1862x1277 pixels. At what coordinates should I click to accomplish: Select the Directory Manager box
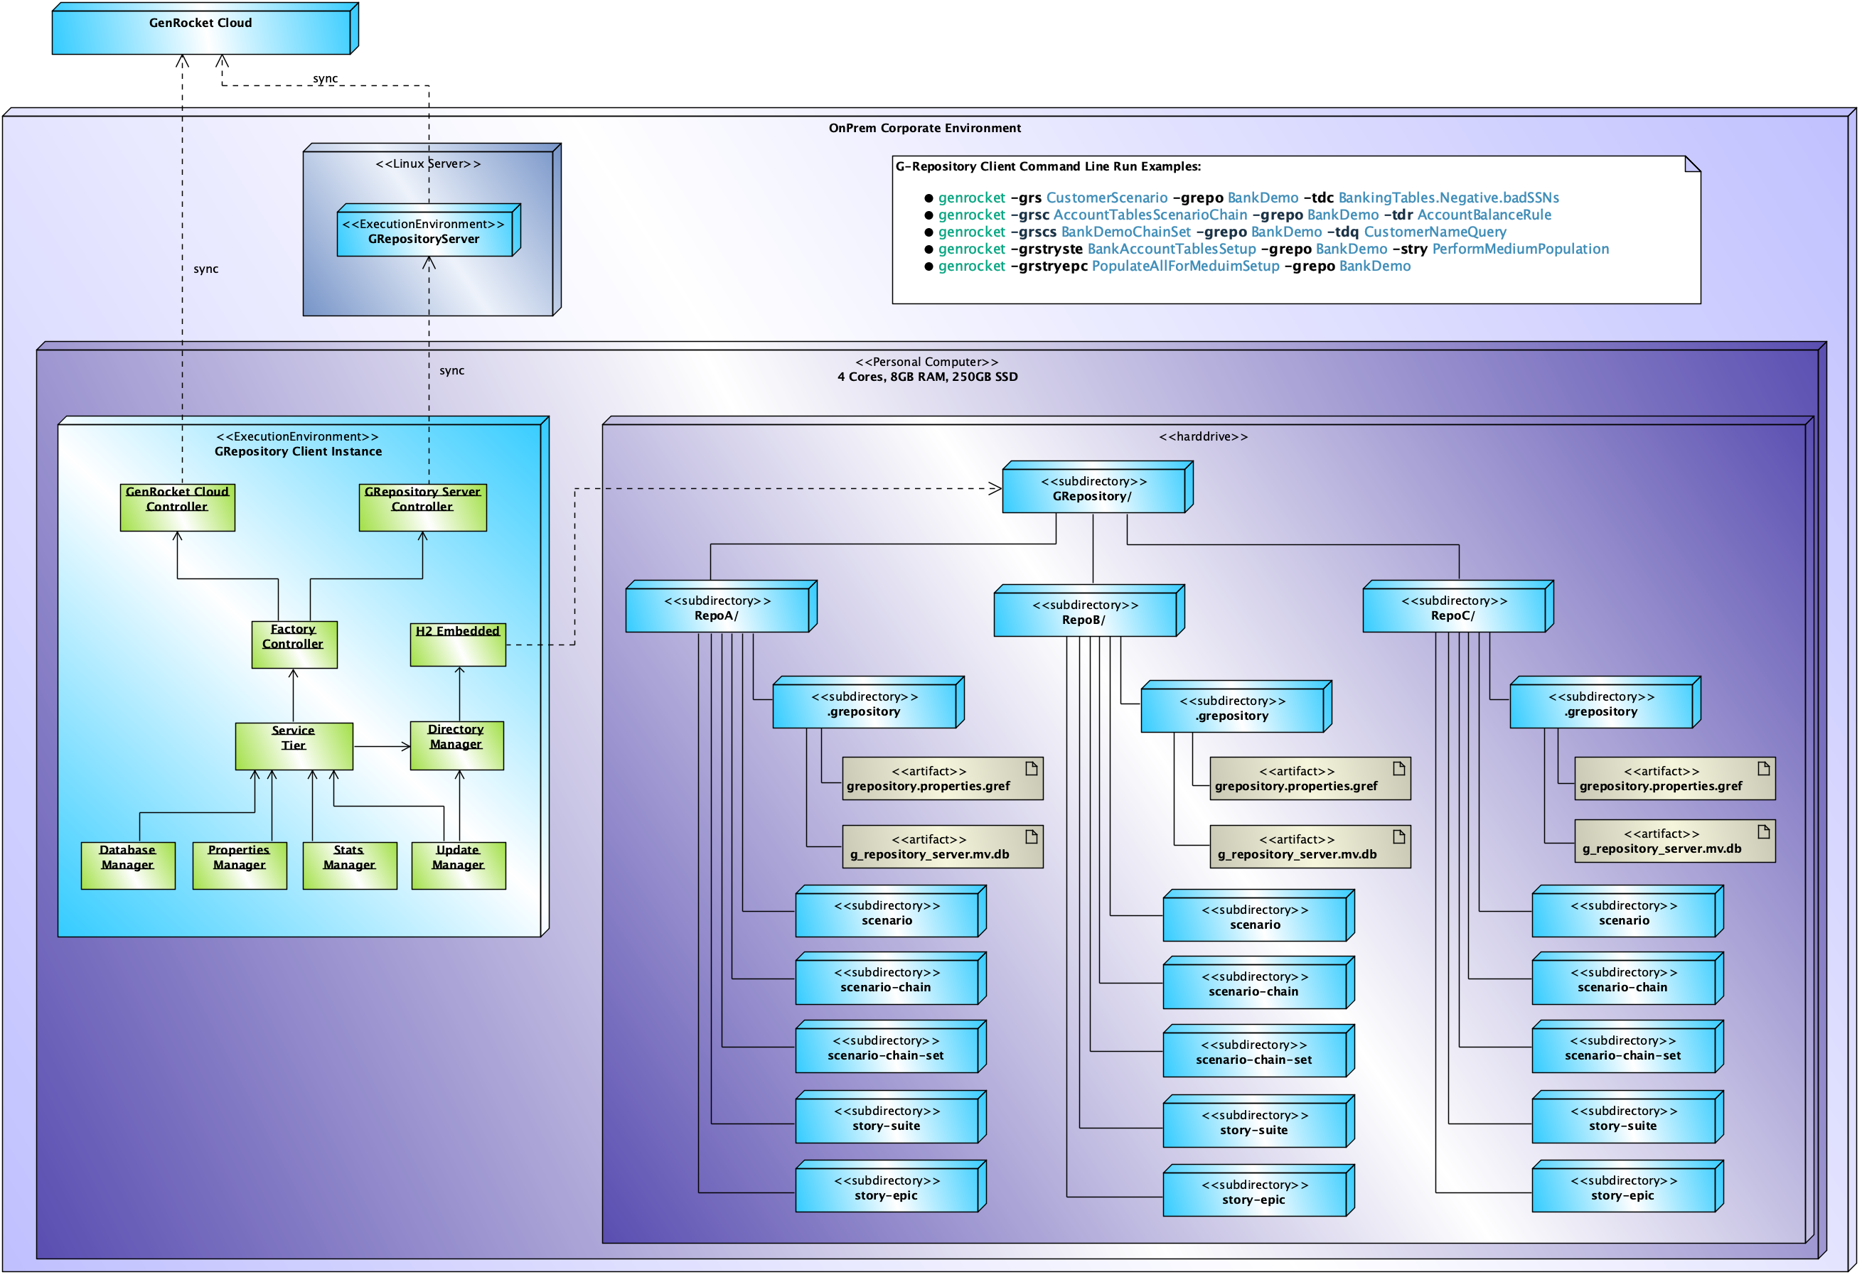coord(456,746)
